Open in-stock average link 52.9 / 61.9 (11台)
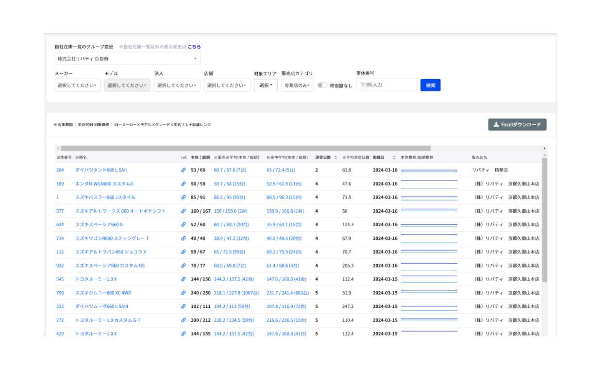 pyautogui.click(x=284, y=184)
